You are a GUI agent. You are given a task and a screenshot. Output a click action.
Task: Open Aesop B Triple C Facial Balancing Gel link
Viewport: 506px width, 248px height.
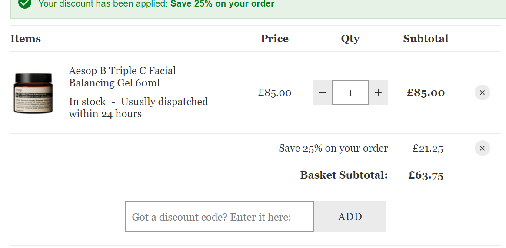122,77
